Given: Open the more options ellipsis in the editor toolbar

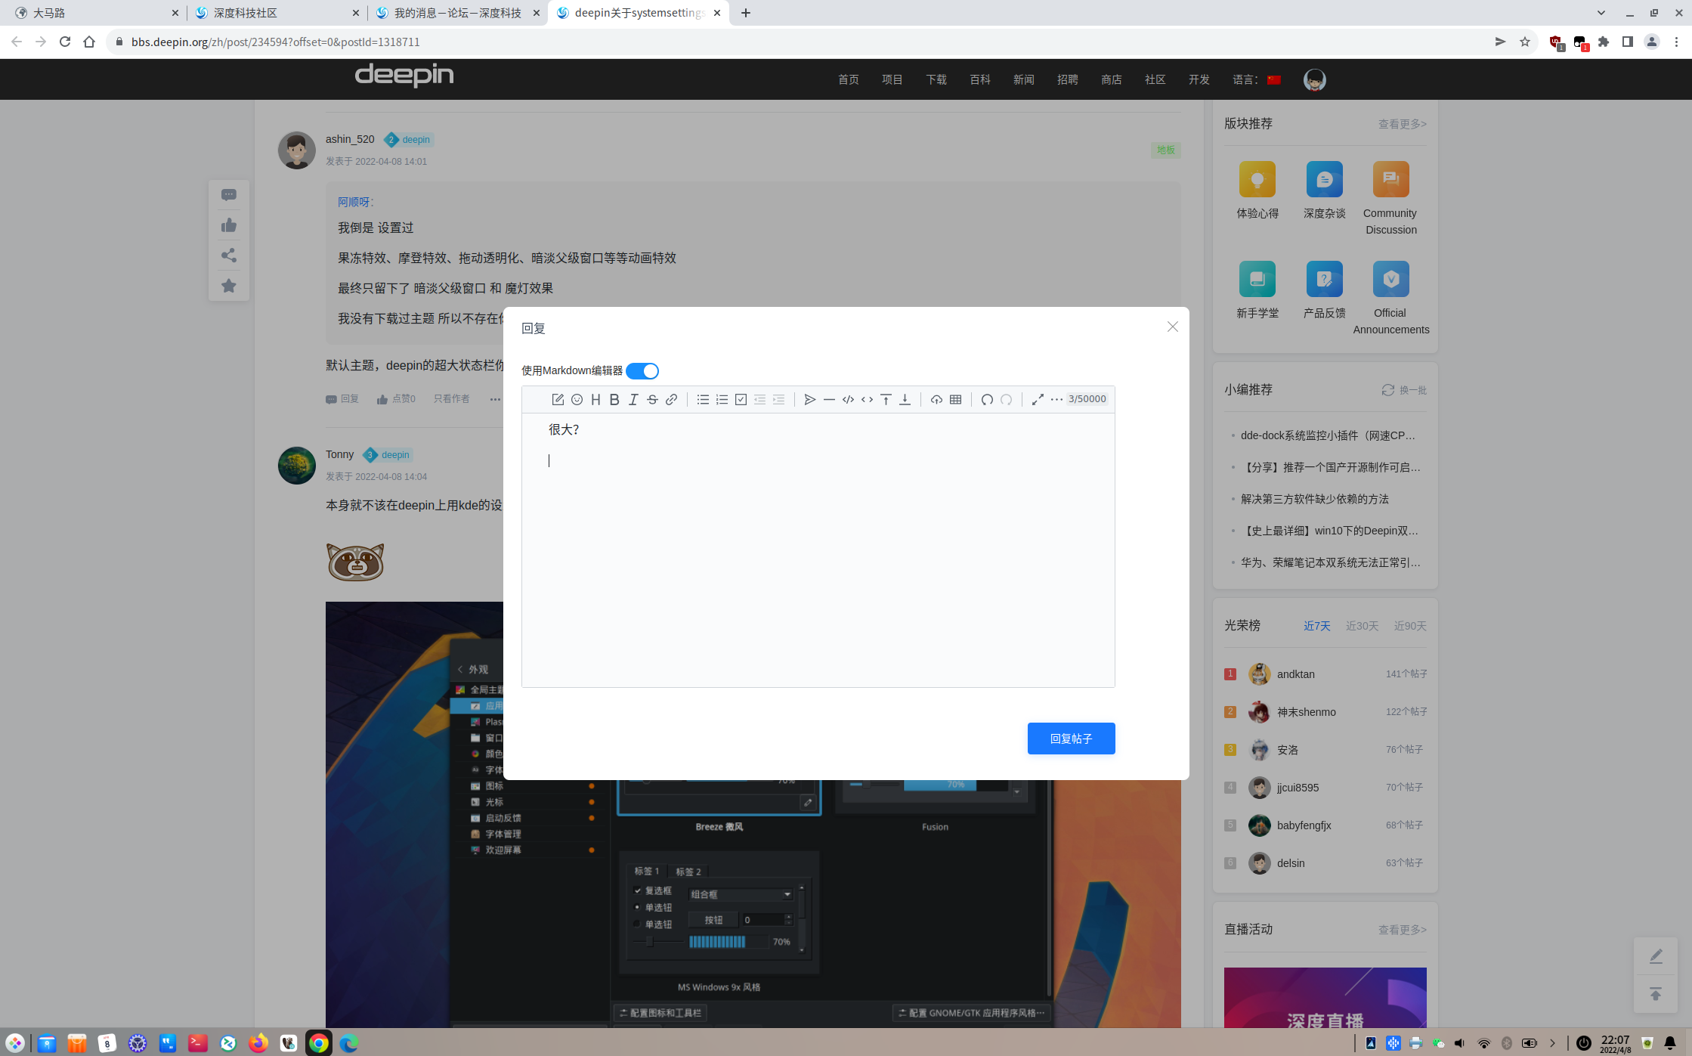Looking at the screenshot, I should pyautogui.click(x=1056, y=399).
